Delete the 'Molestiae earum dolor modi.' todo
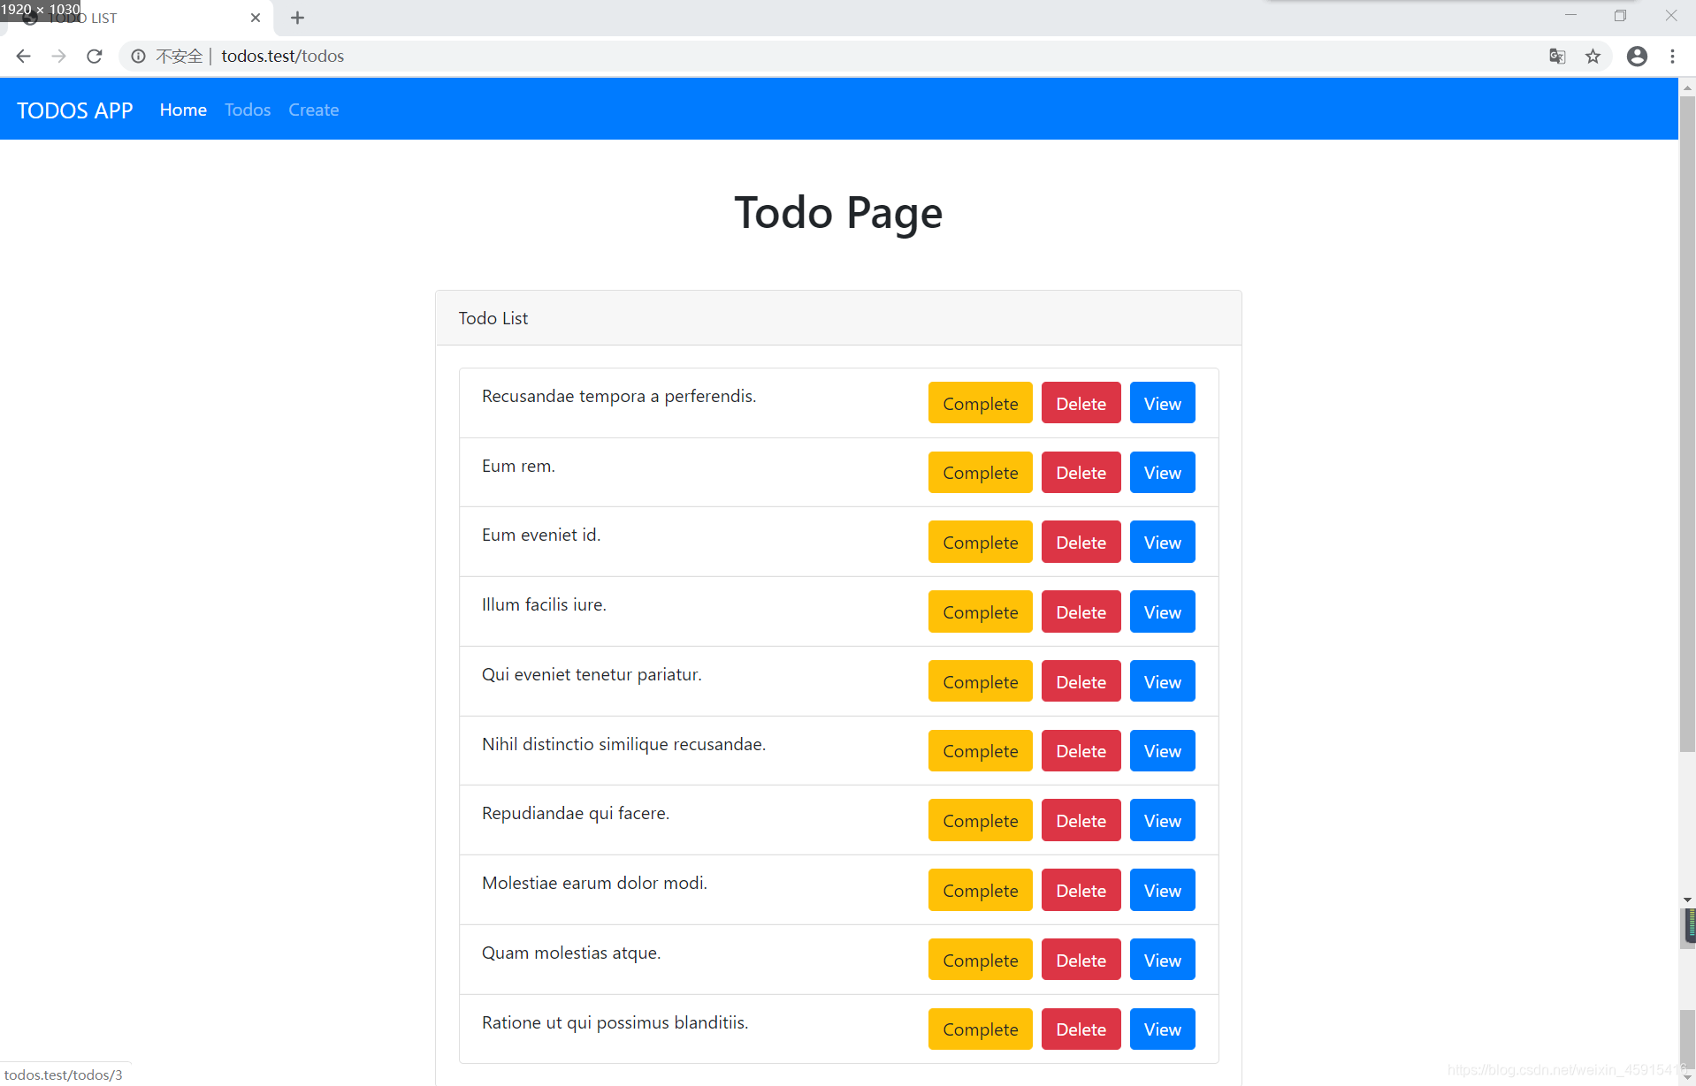1696x1086 pixels. [1081, 890]
